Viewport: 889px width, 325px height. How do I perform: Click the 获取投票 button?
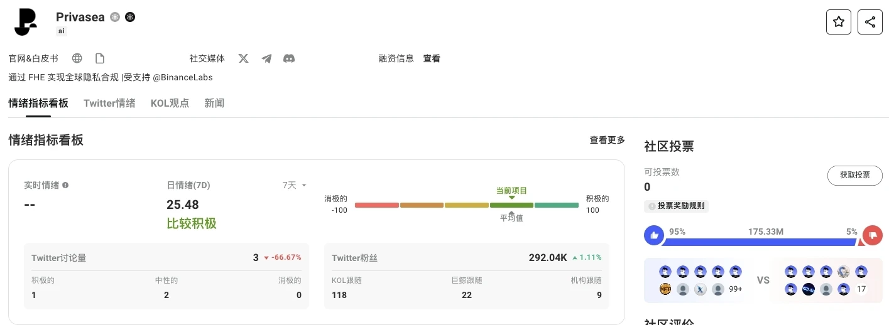(854, 175)
